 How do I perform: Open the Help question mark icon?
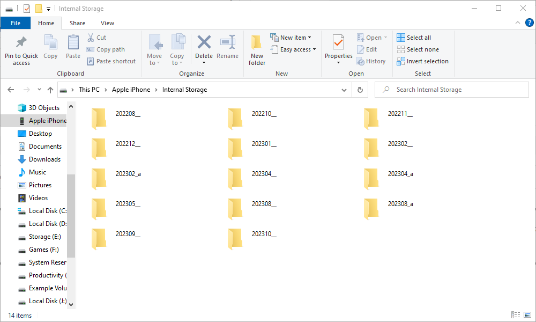coord(529,23)
